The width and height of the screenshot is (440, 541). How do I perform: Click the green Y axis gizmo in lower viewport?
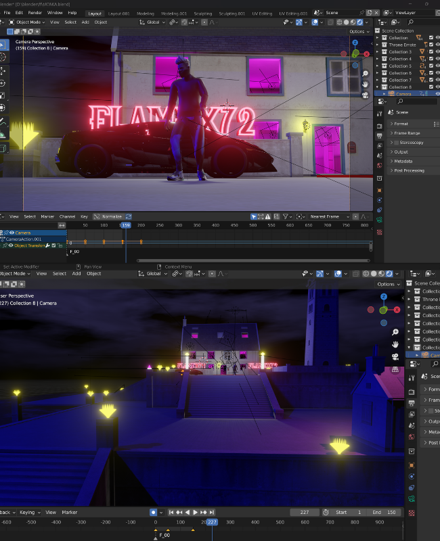383,310
